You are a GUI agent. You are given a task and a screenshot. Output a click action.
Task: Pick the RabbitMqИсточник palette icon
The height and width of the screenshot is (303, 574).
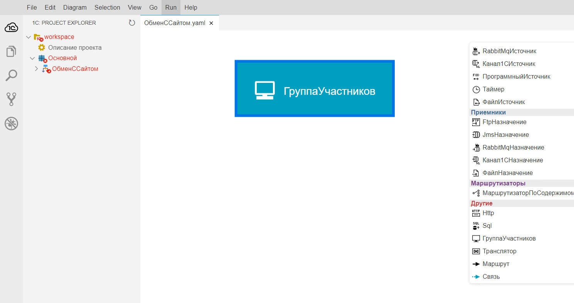(x=476, y=51)
